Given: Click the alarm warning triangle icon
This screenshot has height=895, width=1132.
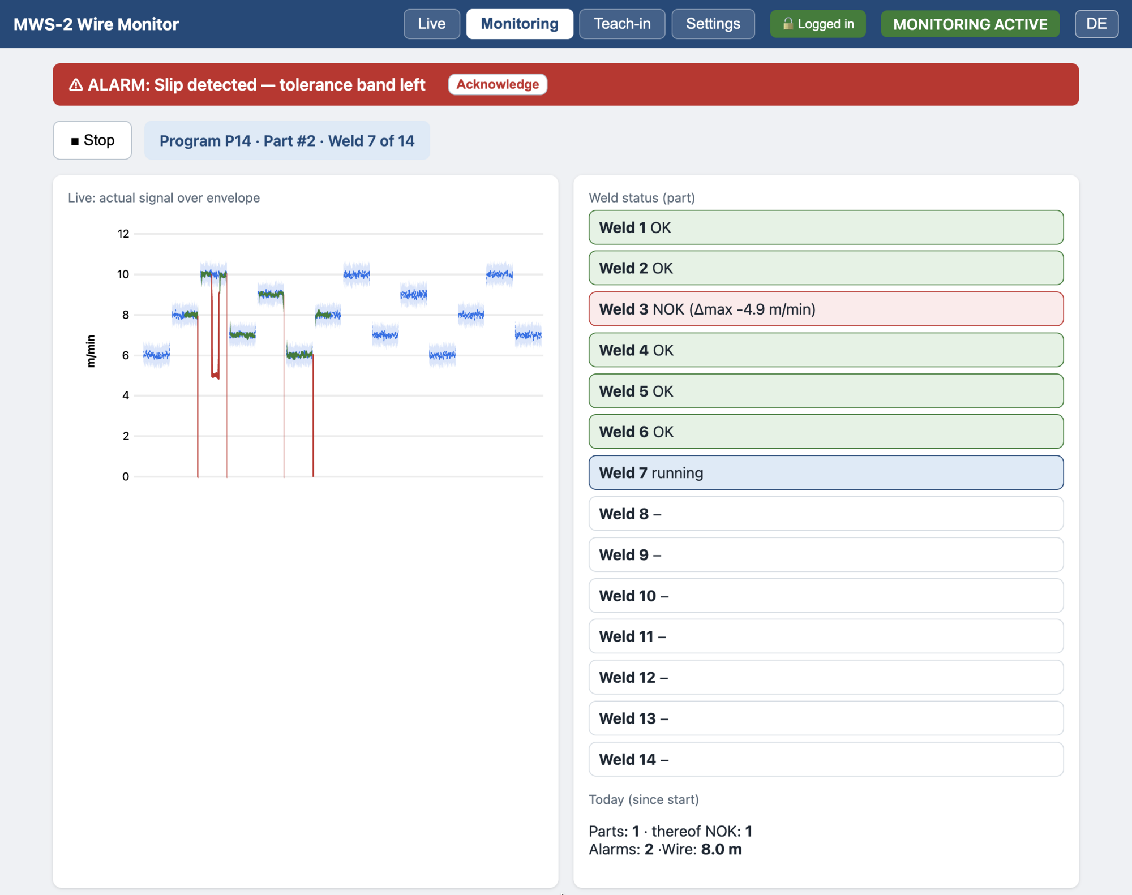Looking at the screenshot, I should click(x=76, y=85).
